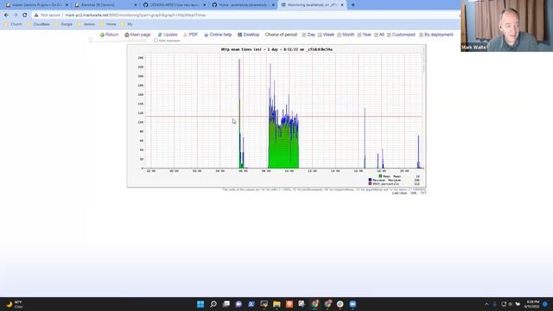
Task: Click the browser Forward arrow
Action: coord(16,16)
